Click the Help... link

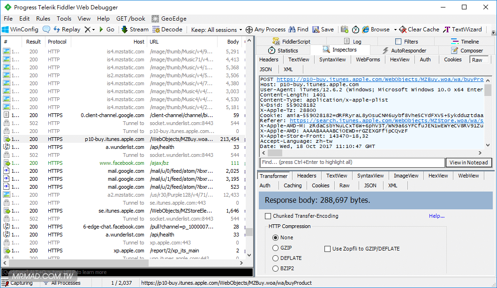coord(437,216)
